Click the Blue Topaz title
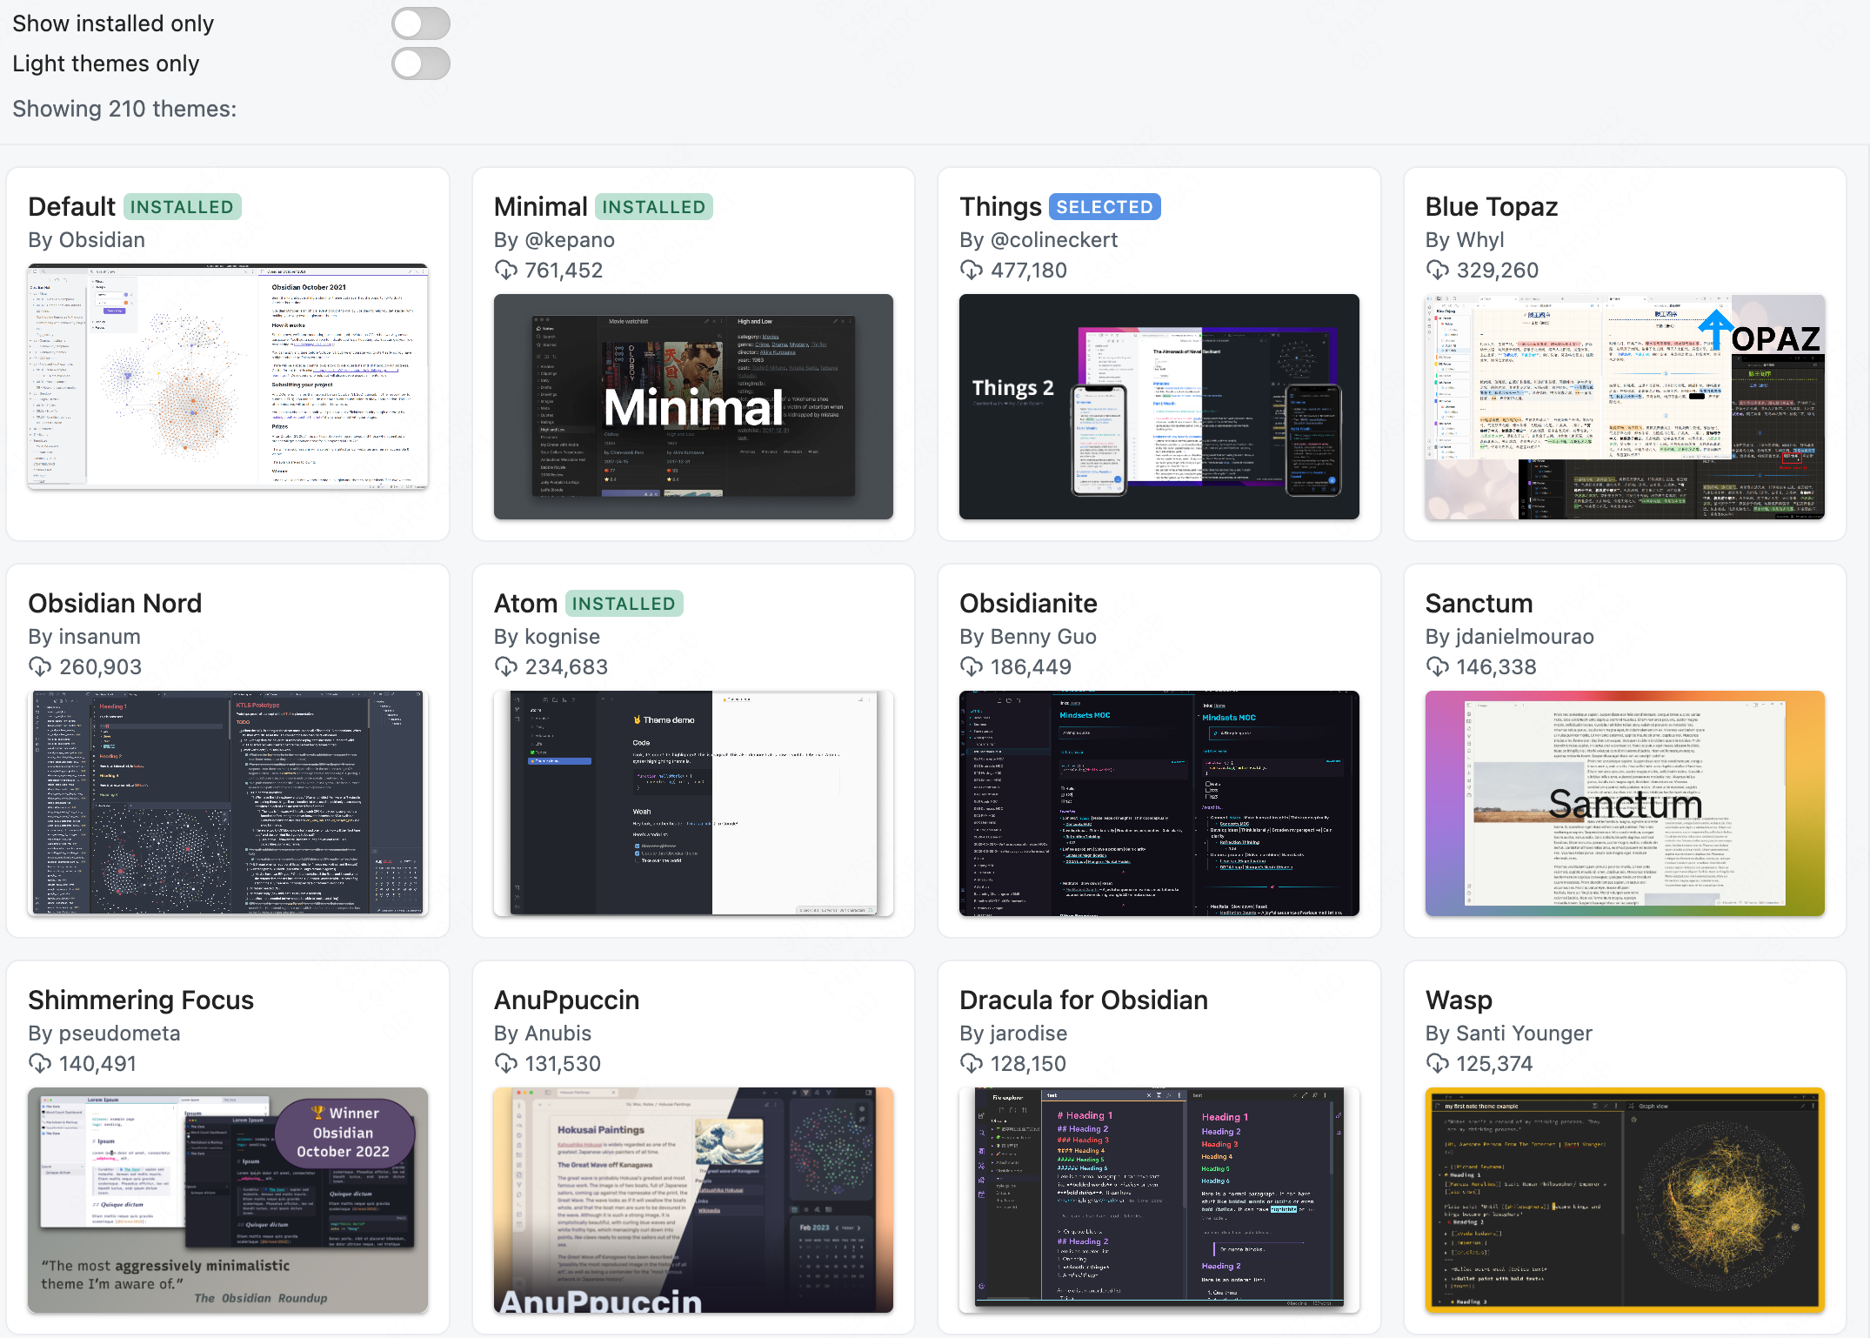1870x1338 pixels. pyautogui.click(x=1491, y=207)
